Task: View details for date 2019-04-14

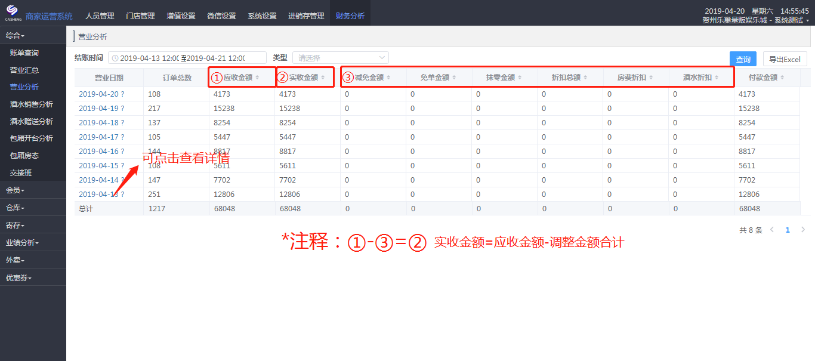Action: tap(101, 180)
